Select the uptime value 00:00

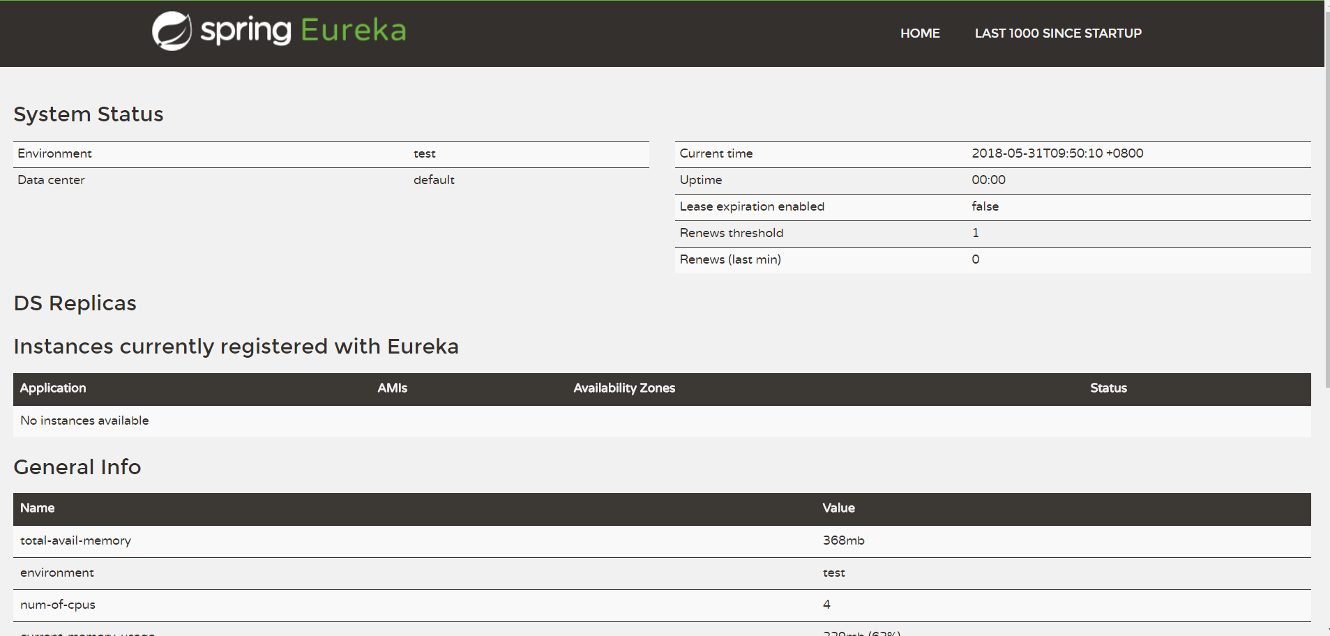tap(988, 180)
